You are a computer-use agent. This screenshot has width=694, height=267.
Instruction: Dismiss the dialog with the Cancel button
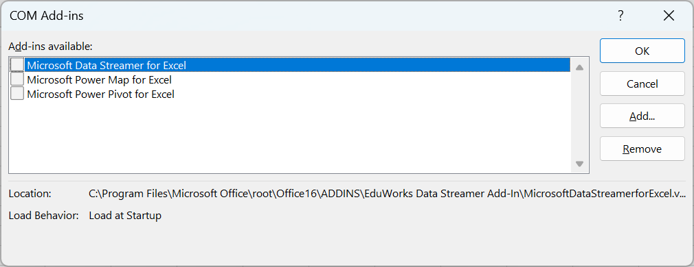coord(642,84)
